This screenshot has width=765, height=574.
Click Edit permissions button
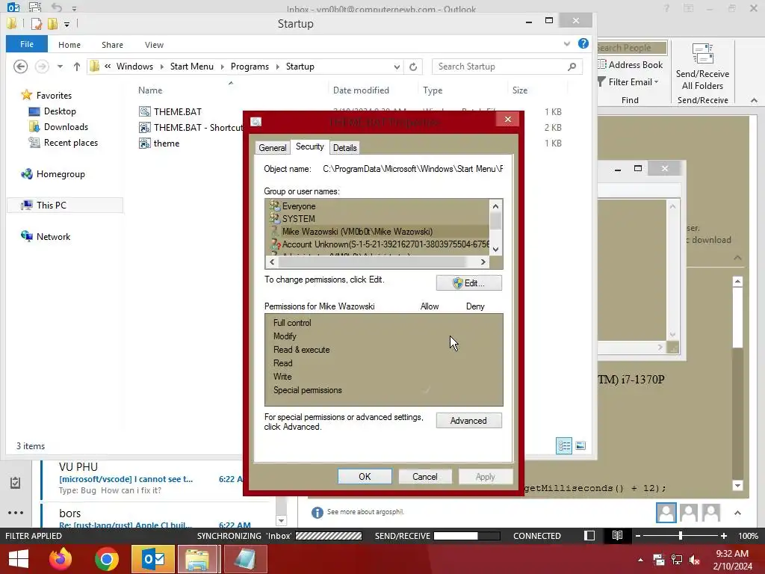pyautogui.click(x=469, y=283)
